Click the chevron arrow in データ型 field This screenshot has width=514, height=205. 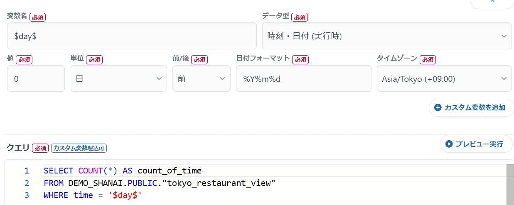[504, 36]
